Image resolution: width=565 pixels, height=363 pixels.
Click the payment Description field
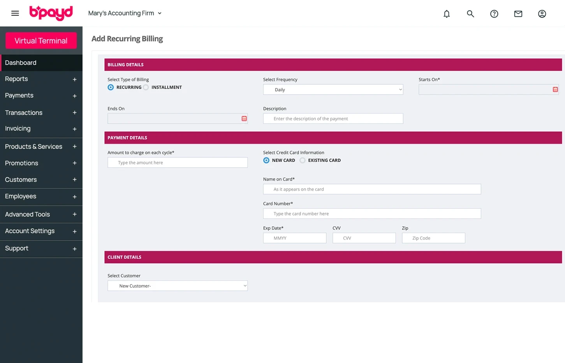pyautogui.click(x=333, y=119)
